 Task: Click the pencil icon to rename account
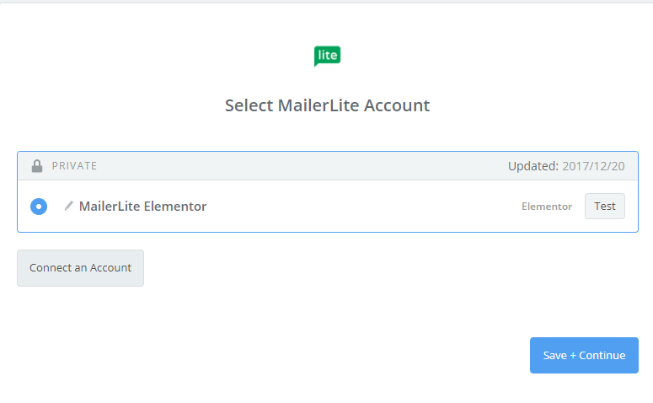(68, 206)
